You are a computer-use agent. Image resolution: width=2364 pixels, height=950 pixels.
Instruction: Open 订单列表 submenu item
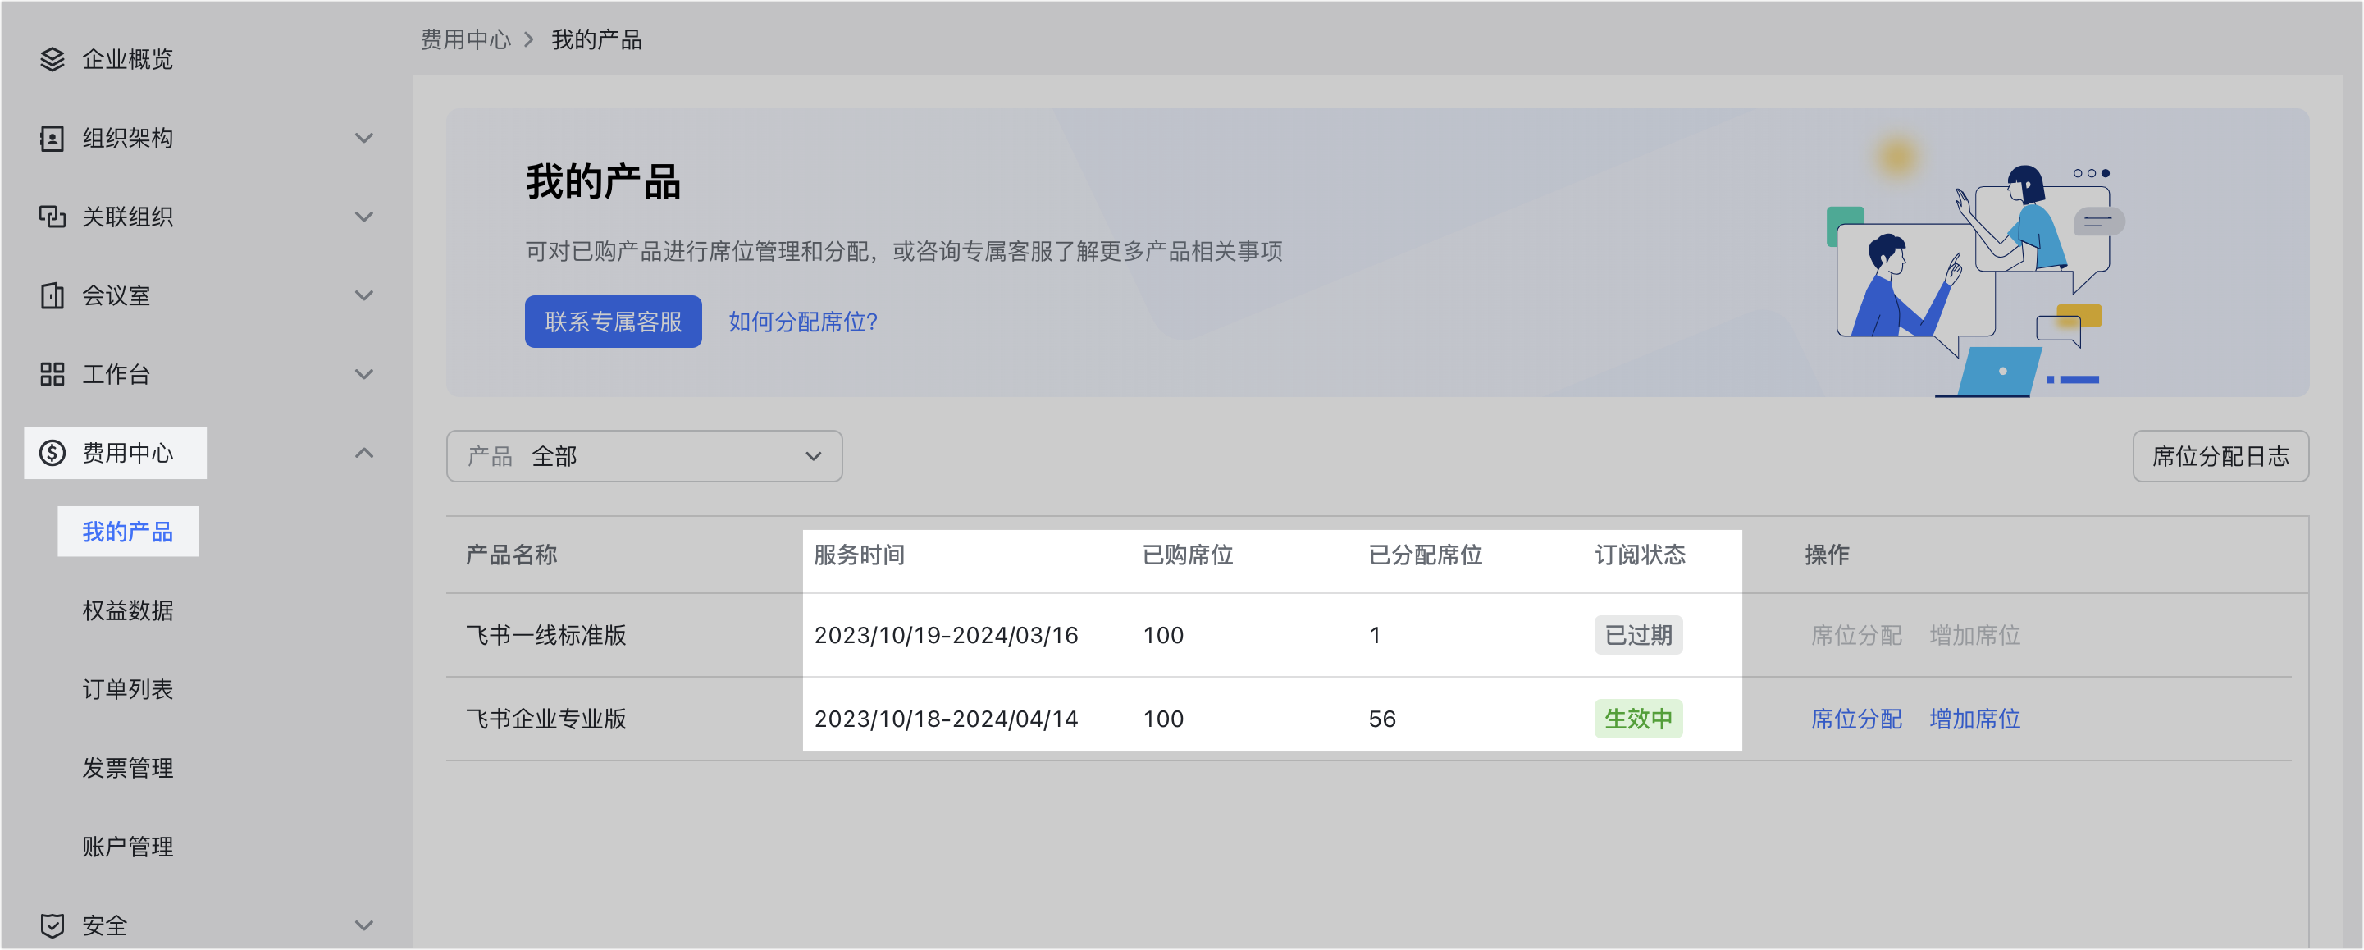click(x=128, y=689)
